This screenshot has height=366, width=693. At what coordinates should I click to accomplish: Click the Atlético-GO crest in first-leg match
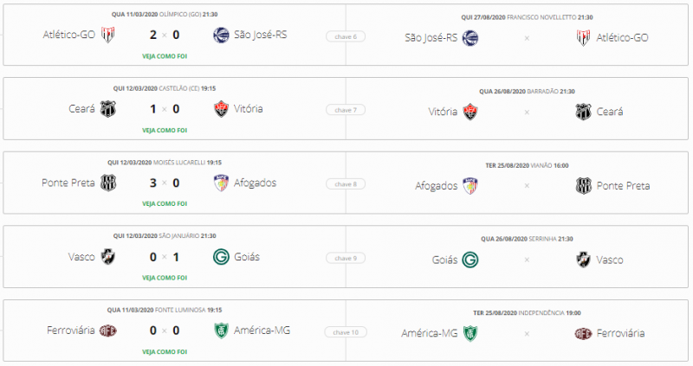[x=109, y=35]
